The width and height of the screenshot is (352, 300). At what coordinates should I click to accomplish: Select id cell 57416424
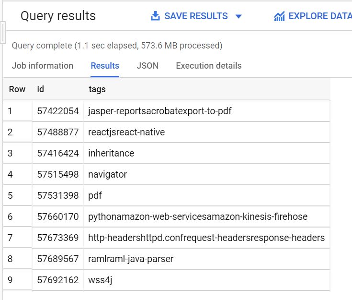click(x=58, y=153)
